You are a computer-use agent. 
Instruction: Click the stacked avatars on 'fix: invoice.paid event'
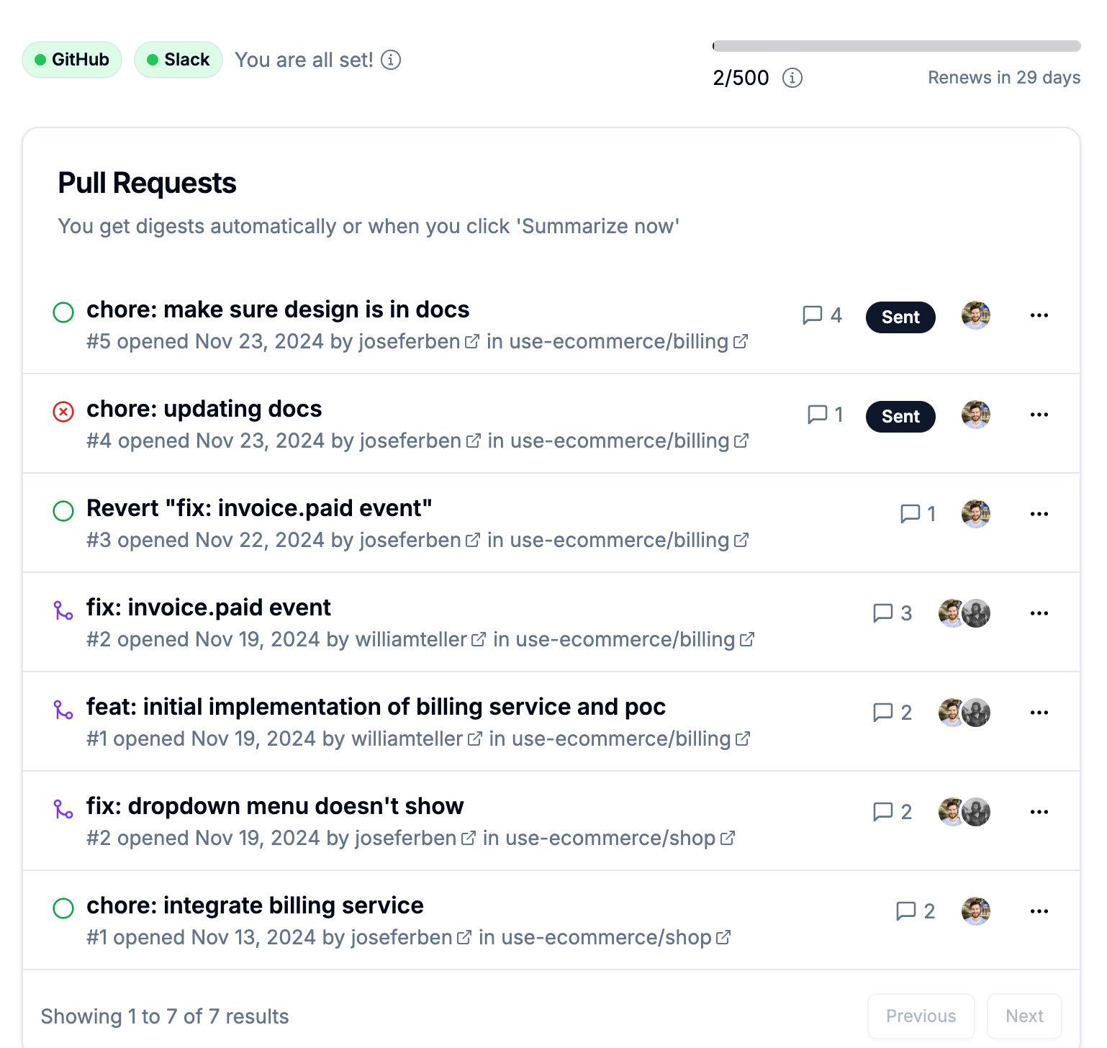tap(964, 613)
